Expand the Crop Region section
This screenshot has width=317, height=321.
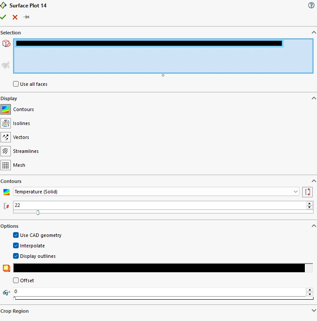(x=314, y=311)
